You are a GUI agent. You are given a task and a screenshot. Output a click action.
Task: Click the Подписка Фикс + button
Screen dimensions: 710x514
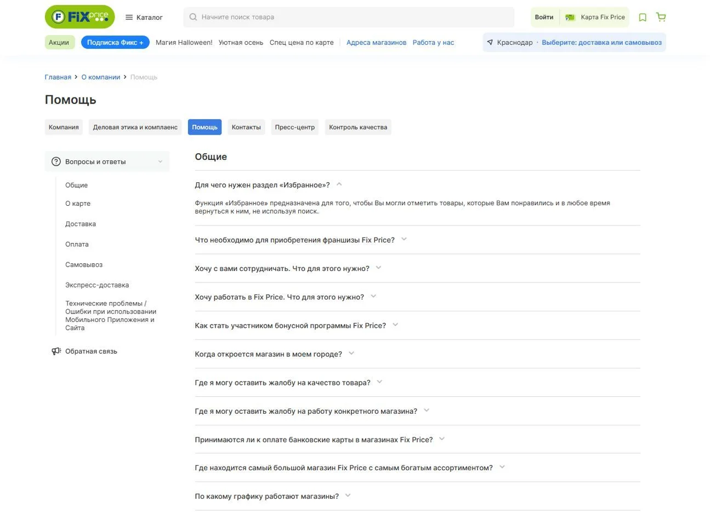(115, 42)
